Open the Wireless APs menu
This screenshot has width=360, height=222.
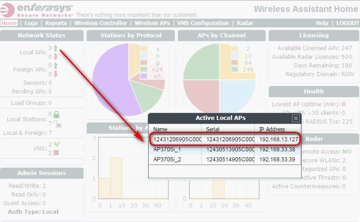(152, 23)
